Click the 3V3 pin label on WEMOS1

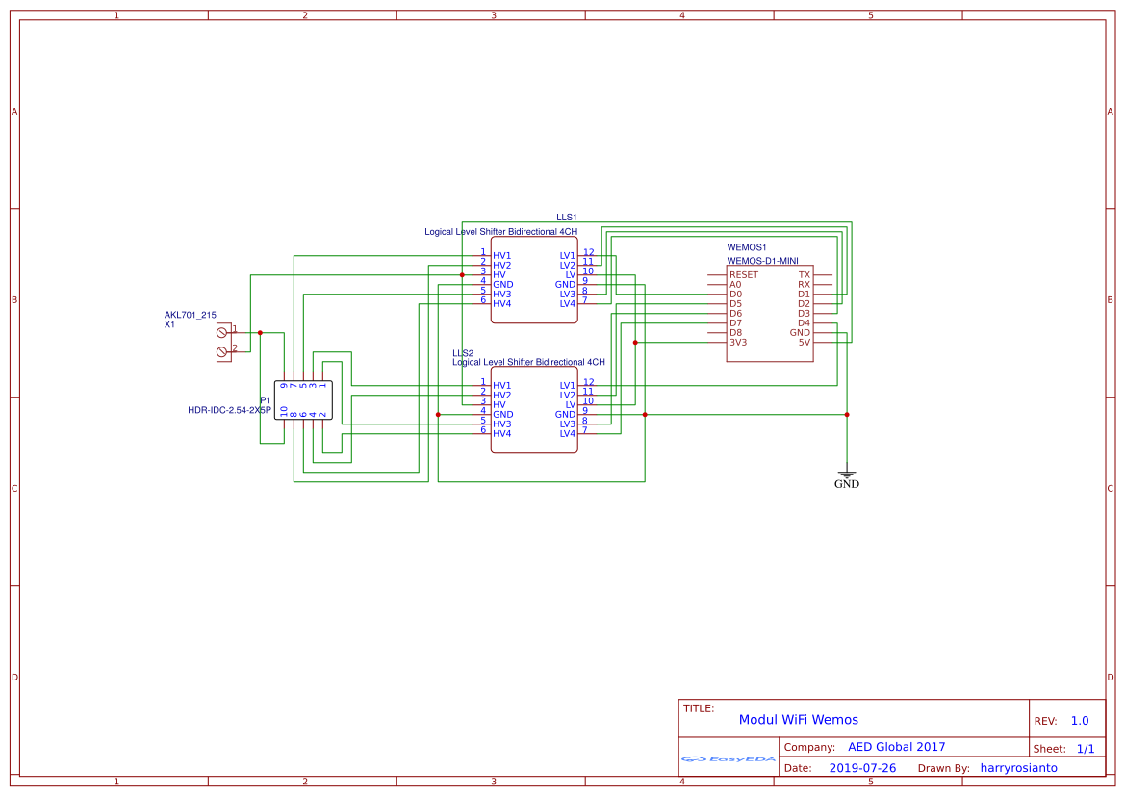(738, 343)
